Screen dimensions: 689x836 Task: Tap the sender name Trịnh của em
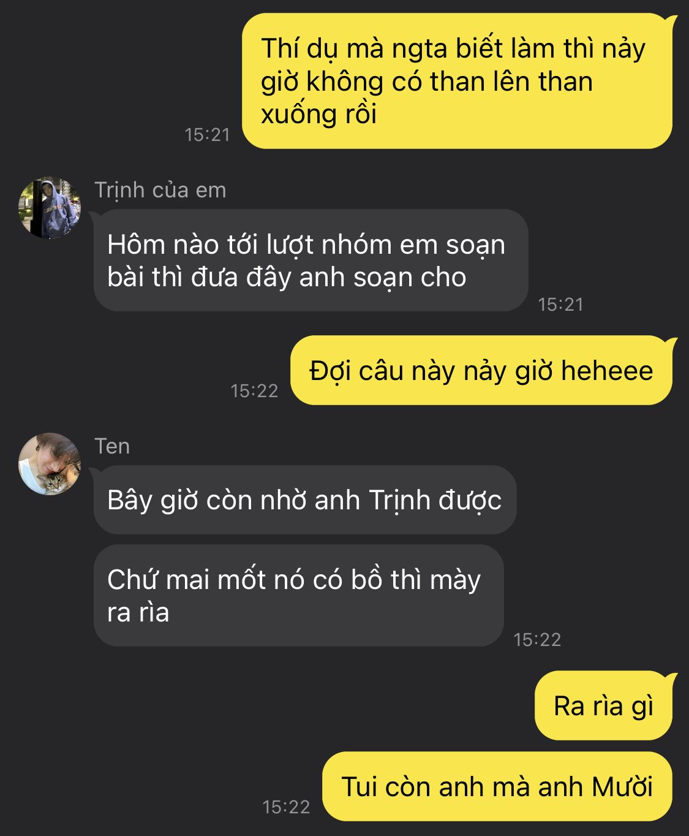160,190
